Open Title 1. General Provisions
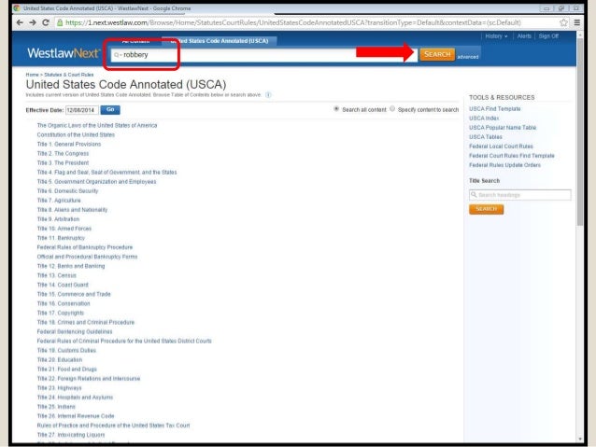Image resolution: width=596 pixels, height=447 pixels. (x=69, y=145)
